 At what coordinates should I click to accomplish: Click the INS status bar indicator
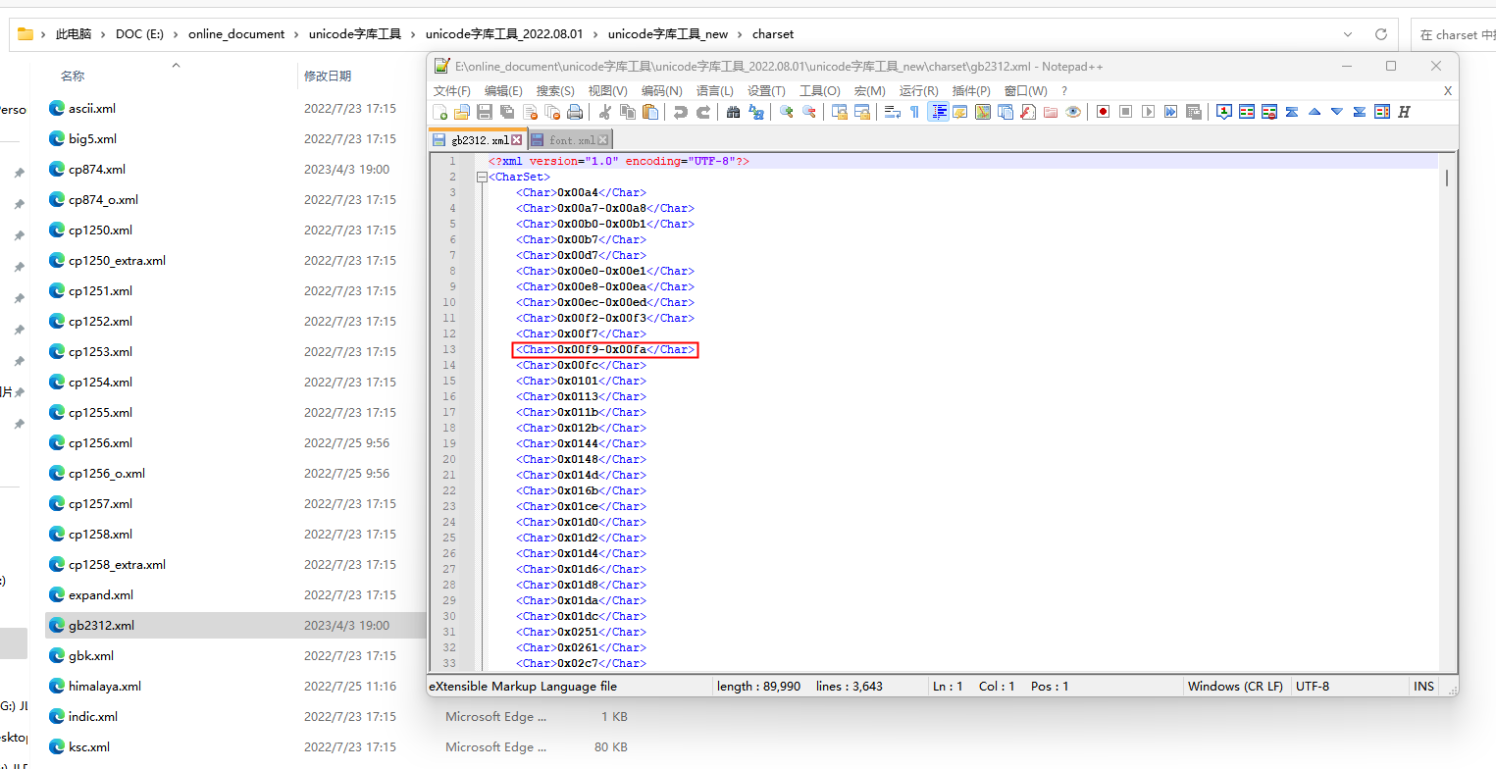pyautogui.click(x=1423, y=687)
